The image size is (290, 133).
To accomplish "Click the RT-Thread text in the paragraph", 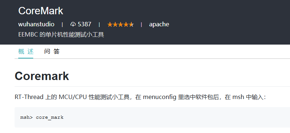I will [x=29, y=97].
